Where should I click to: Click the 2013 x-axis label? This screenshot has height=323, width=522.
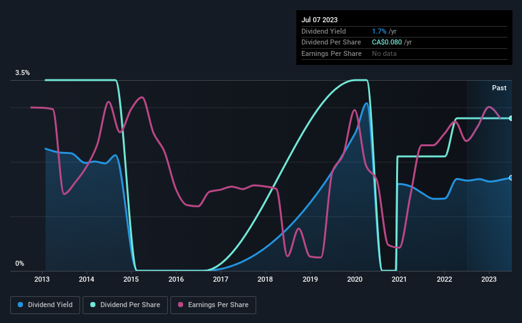[x=41, y=279]
